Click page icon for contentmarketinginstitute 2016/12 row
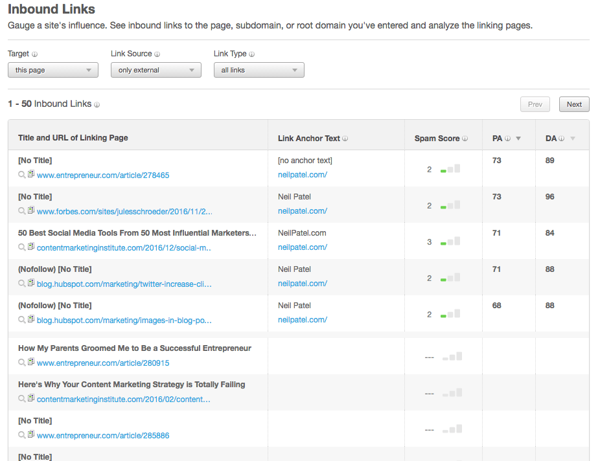The width and height of the screenshot is (600, 461). (x=31, y=247)
